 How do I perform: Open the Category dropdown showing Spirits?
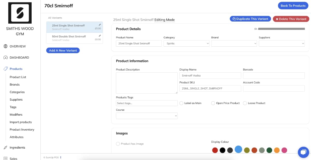point(186,44)
